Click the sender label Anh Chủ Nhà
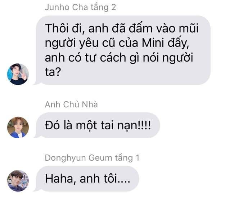The height and width of the screenshot is (201, 252). click(x=71, y=104)
